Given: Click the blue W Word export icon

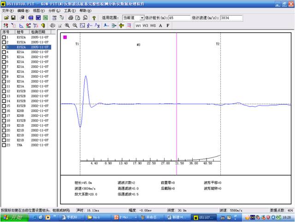Looking at the screenshot, I should (38, 18).
